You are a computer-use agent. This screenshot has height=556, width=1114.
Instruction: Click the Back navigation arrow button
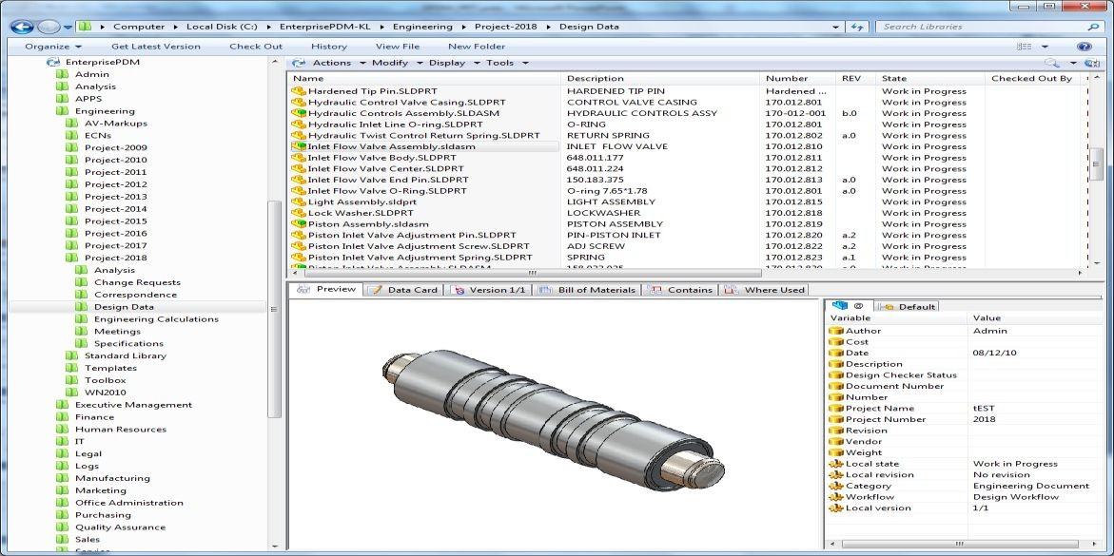coord(22,27)
